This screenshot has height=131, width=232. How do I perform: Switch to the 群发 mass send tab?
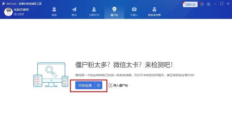(74, 12)
